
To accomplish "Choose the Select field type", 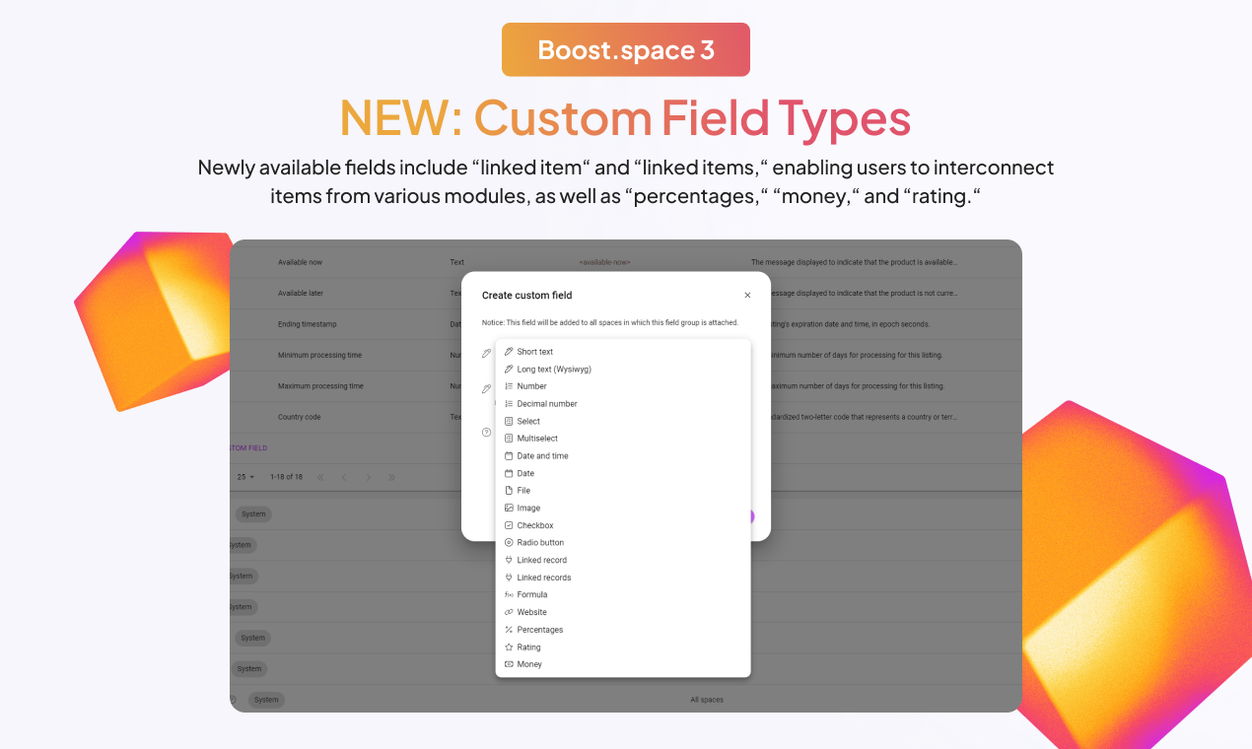I will click(x=623, y=421).
